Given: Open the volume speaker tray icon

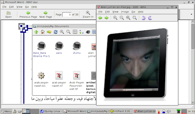Looking at the screenshot, I should click(x=169, y=111).
